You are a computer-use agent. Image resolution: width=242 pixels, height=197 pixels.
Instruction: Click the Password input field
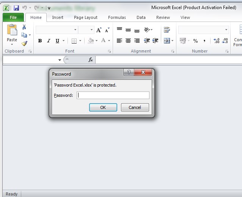(113, 95)
